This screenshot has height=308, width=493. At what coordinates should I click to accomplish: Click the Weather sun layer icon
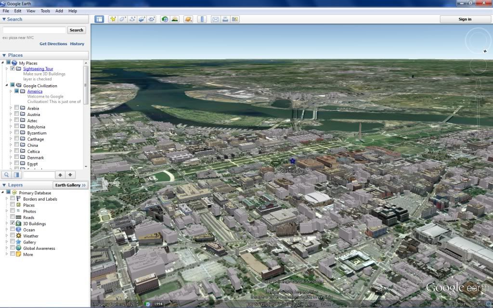[x=19, y=236]
